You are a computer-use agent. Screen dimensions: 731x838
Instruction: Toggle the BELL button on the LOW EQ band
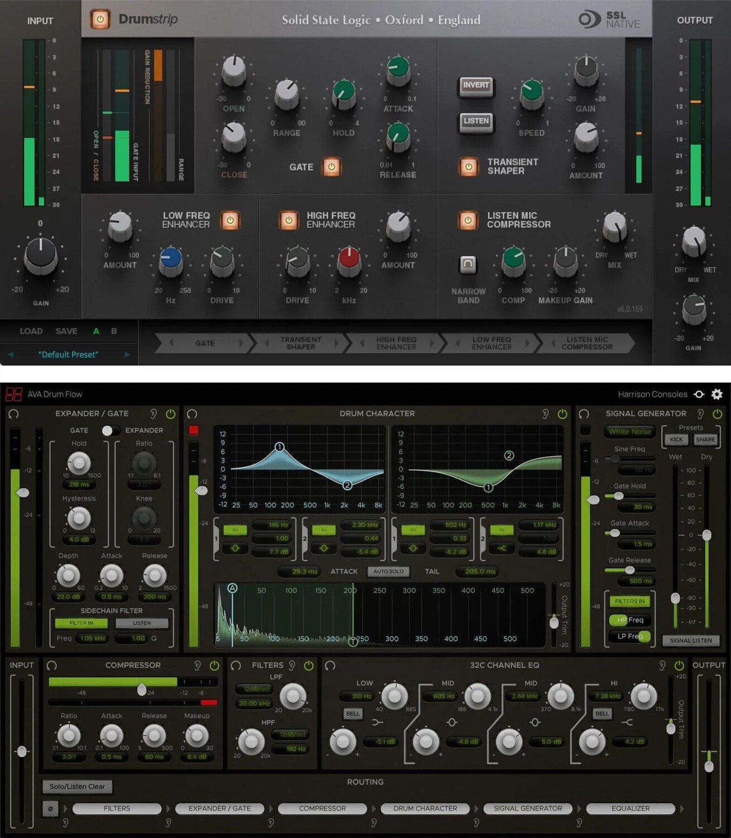point(353,714)
